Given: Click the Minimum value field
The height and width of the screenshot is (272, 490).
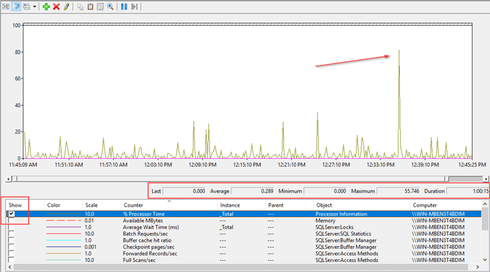Looking at the screenshot, I should click(x=326, y=191).
